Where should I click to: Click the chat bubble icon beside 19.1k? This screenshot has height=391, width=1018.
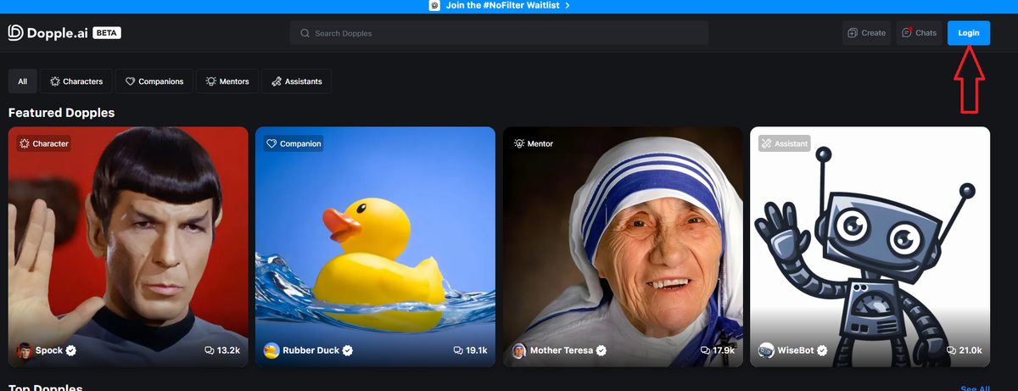pyautogui.click(x=458, y=350)
